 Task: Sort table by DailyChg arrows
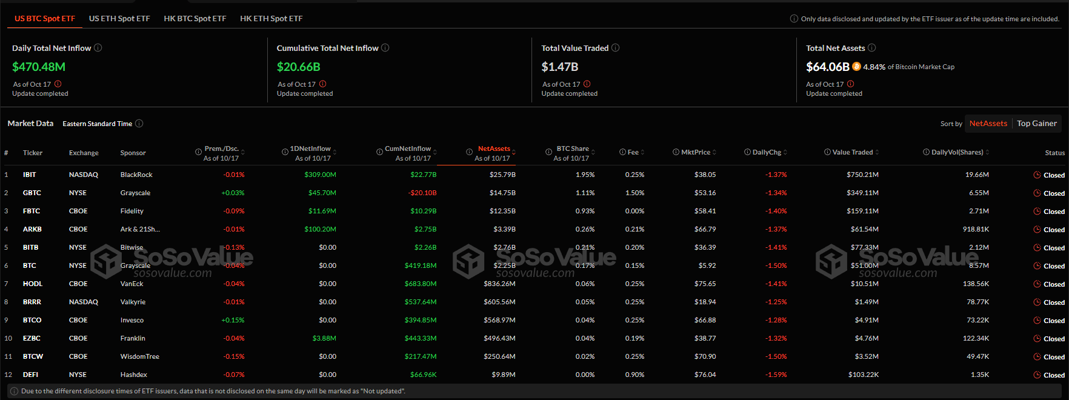[x=785, y=152]
